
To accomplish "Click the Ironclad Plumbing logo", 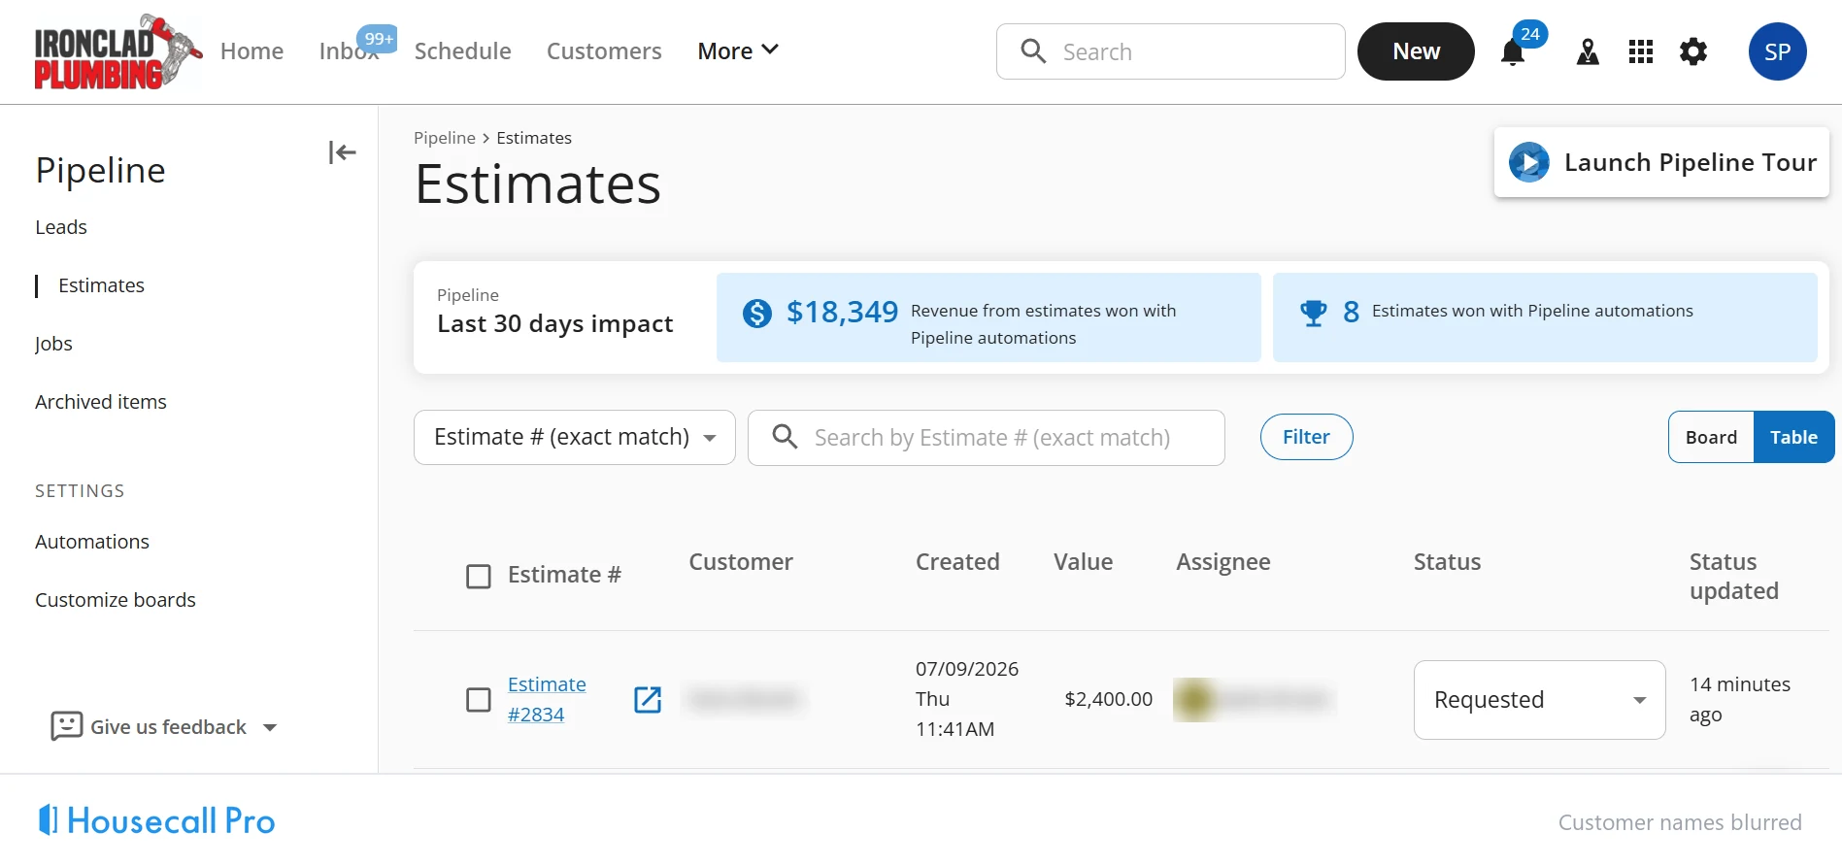I will [117, 52].
